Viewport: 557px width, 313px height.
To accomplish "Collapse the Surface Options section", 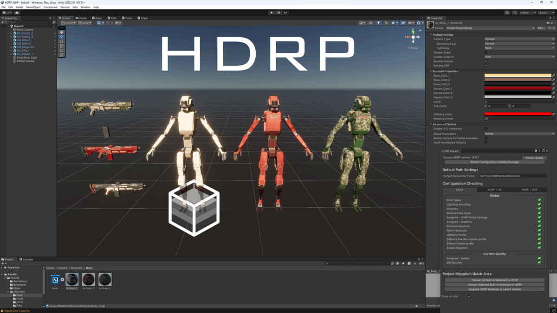I will [431, 34].
